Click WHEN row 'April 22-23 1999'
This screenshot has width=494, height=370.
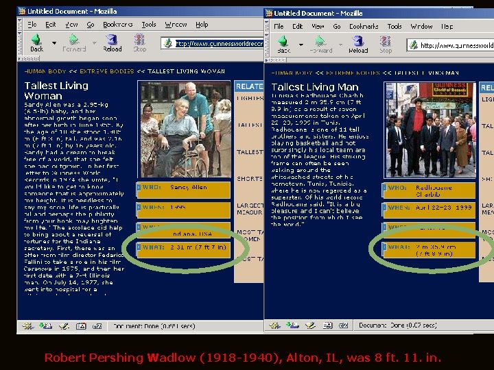click(429, 210)
